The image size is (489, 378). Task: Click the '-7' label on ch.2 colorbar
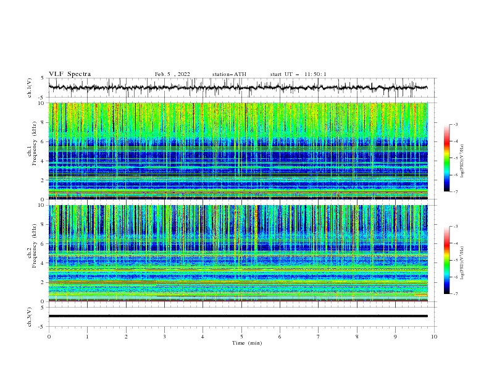tap(455, 294)
